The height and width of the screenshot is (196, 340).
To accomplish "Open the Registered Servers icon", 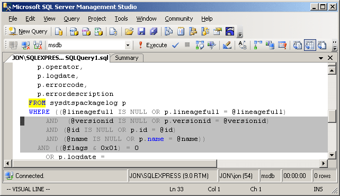I will (x=168, y=31).
